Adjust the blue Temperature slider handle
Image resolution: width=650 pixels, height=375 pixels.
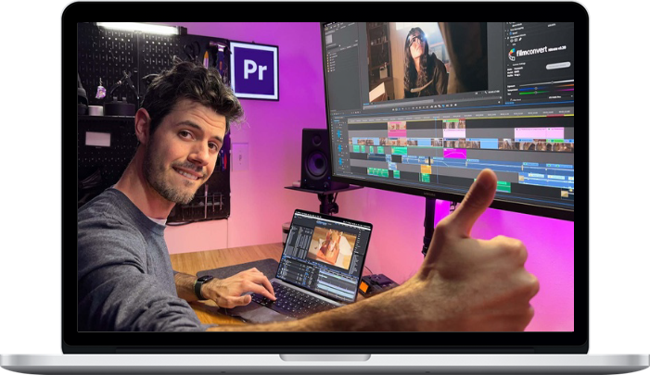click(x=536, y=89)
